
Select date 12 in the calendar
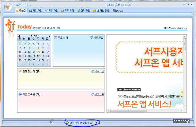[25, 52]
